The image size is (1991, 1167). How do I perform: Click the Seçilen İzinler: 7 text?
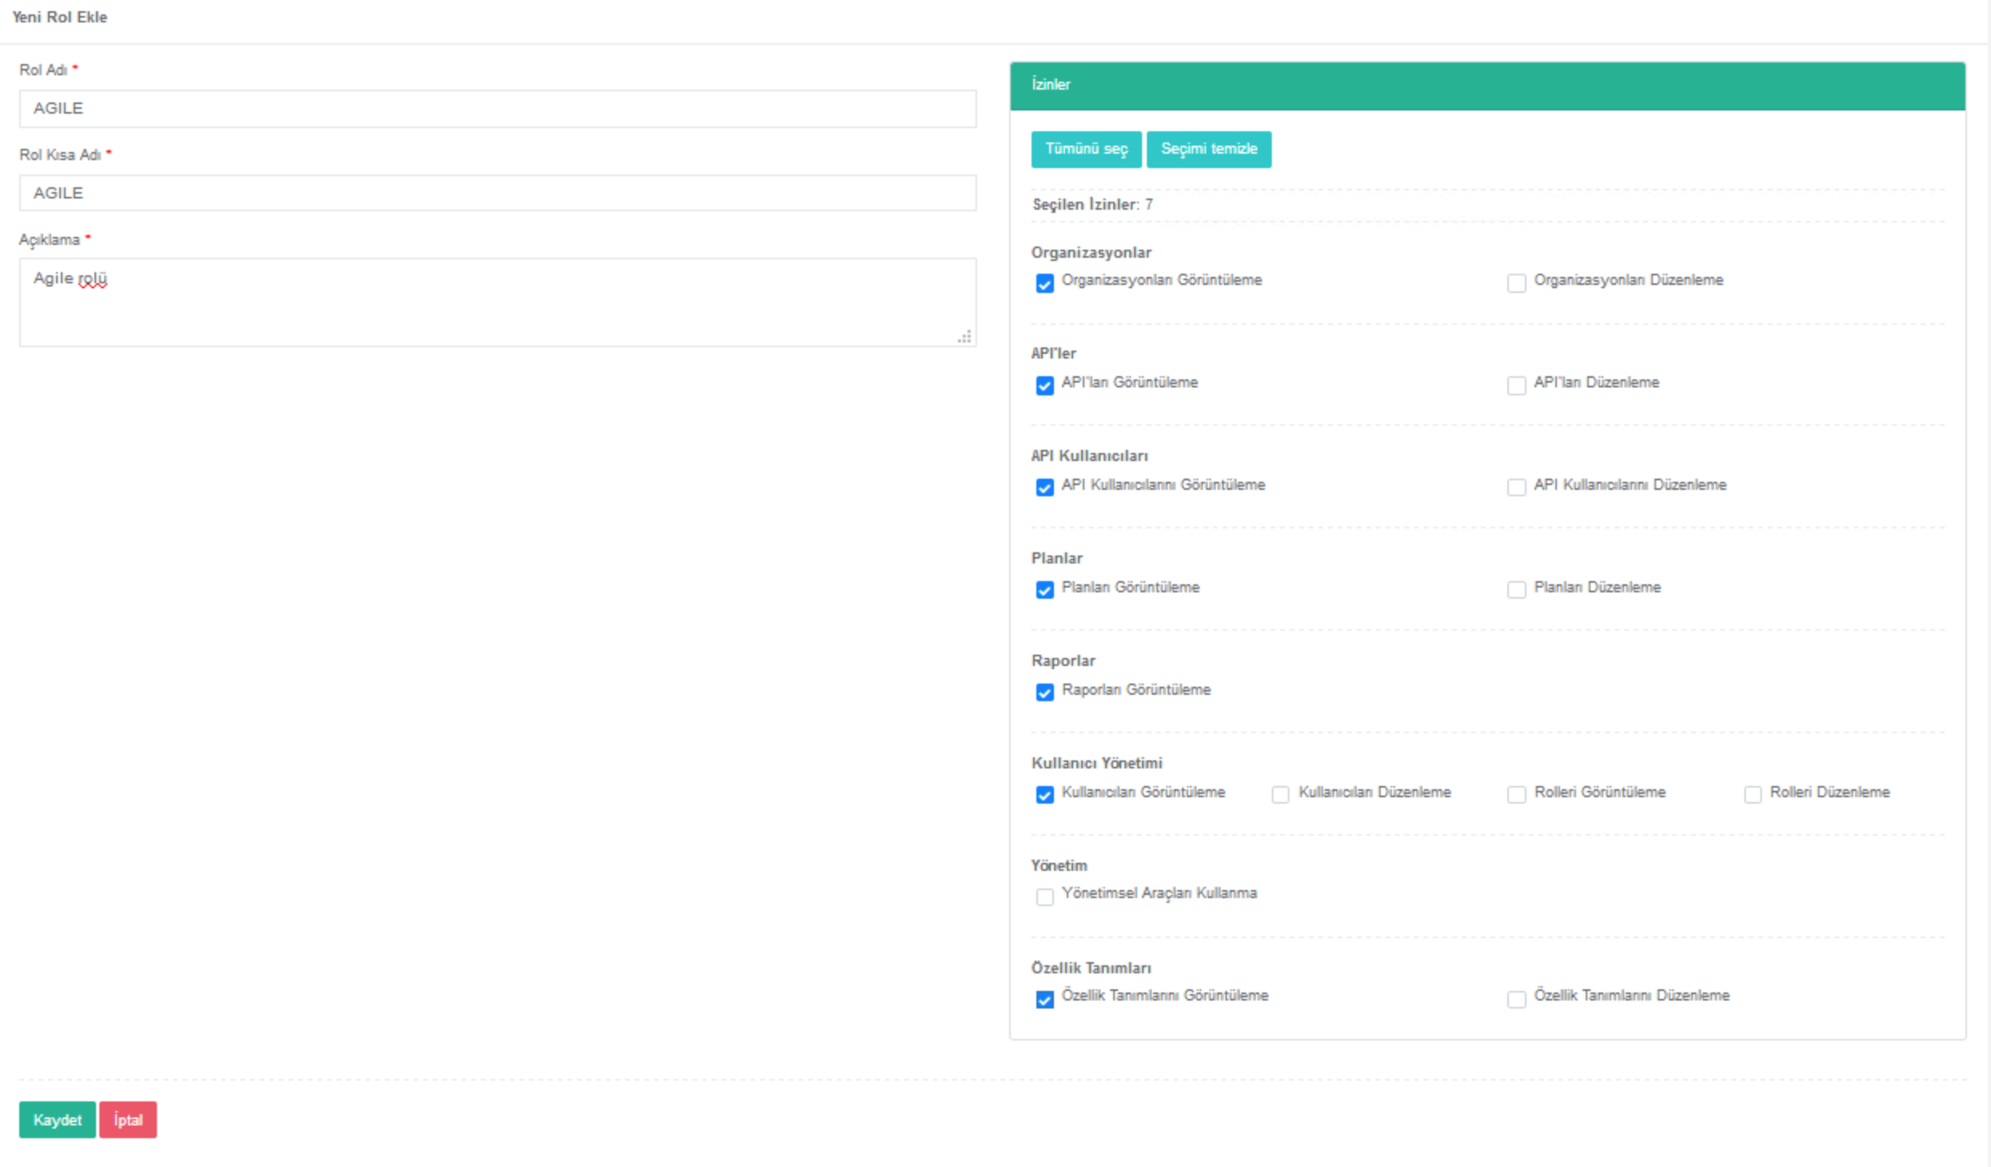coord(1092,204)
